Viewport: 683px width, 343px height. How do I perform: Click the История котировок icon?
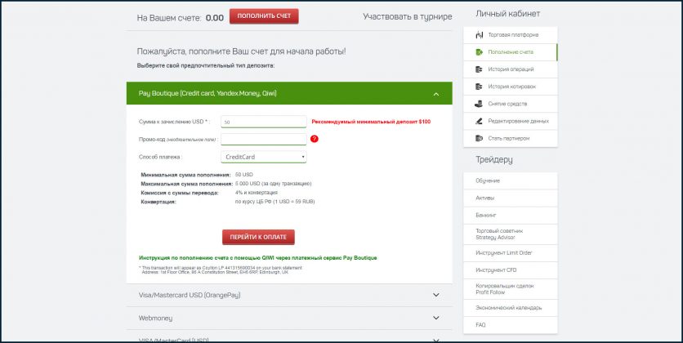(479, 87)
